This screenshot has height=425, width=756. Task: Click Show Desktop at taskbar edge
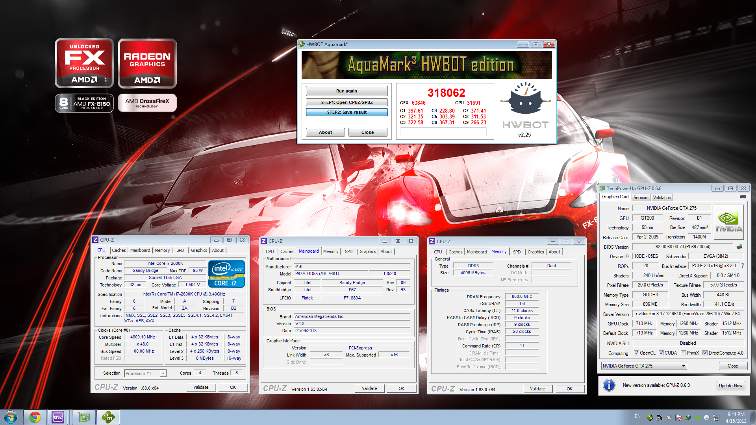coord(753,417)
